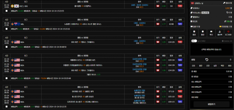Select the 오천 quick amount tab

pyautogui.click(x=193, y=66)
